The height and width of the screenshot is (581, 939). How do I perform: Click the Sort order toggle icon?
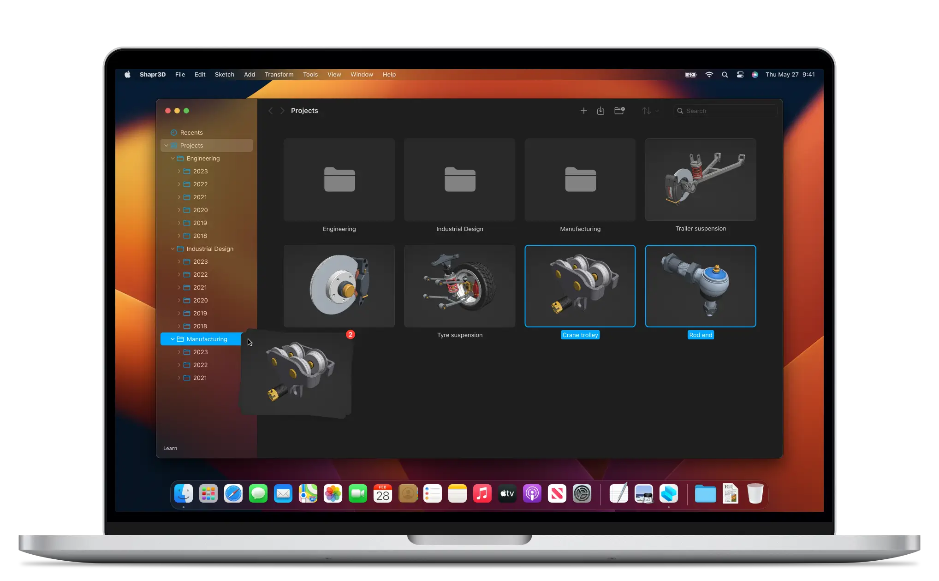pyautogui.click(x=647, y=110)
